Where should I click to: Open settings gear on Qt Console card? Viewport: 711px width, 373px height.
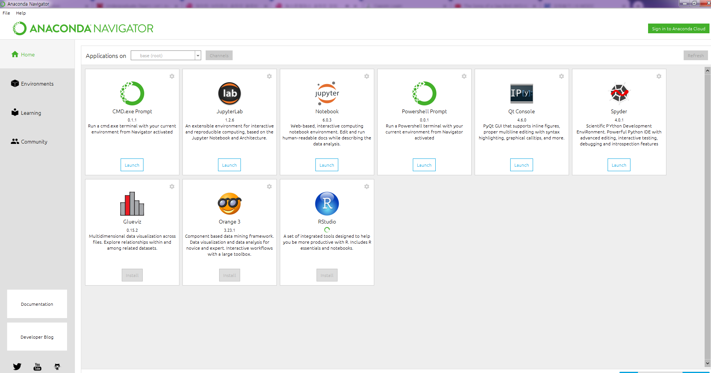(x=562, y=76)
